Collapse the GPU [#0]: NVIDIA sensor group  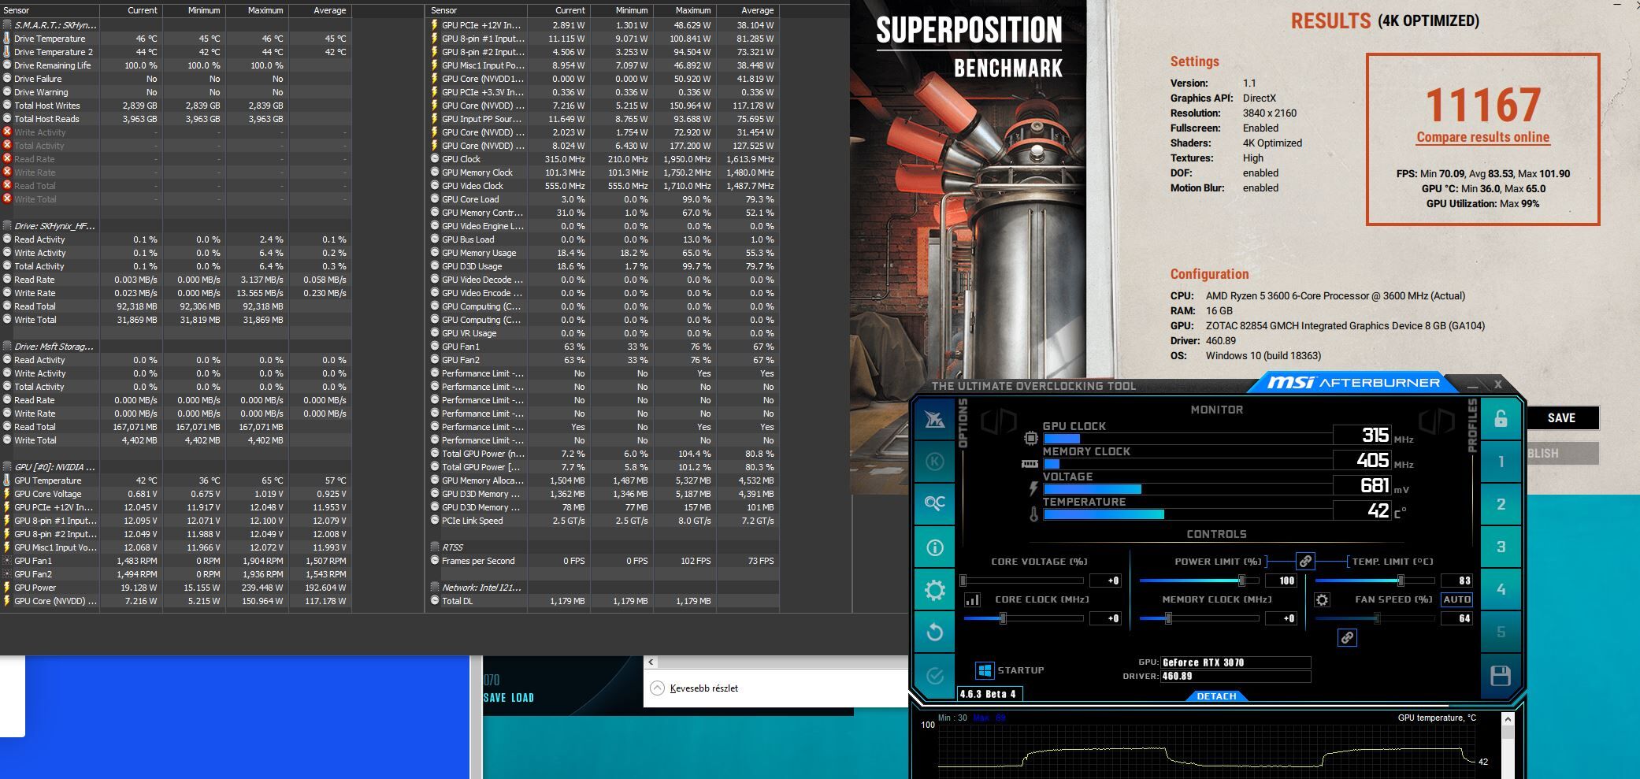click(x=7, y=467)
